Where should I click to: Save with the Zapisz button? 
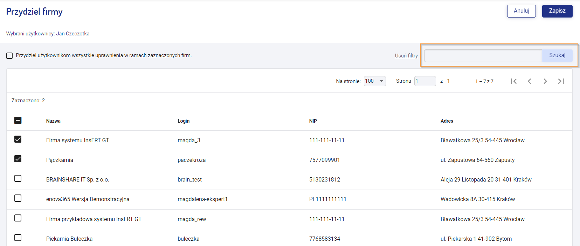coord(557,11)
